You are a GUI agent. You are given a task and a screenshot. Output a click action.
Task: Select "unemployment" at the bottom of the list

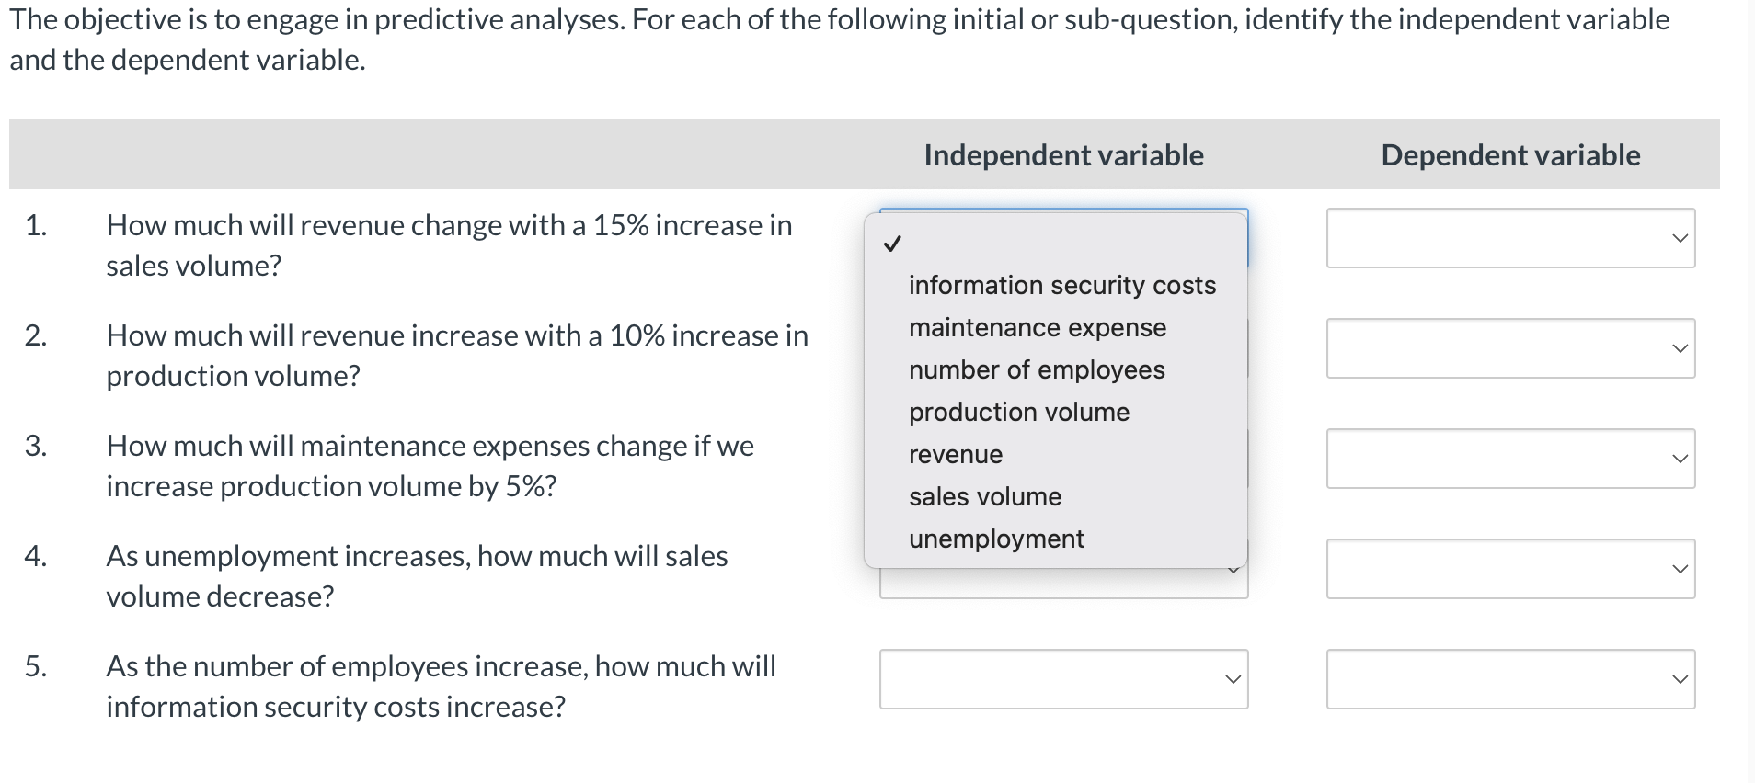994,539
